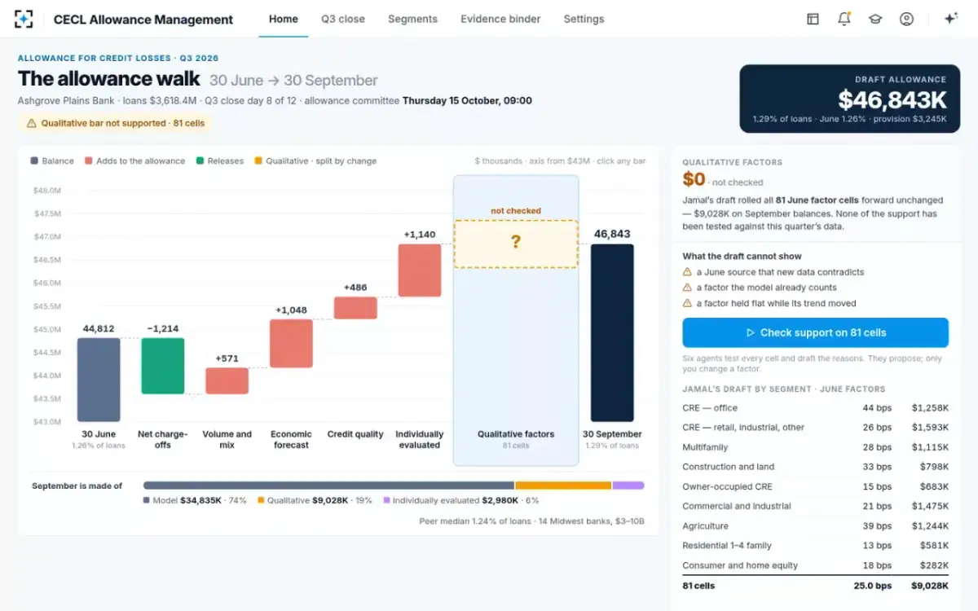The image size is (978, 611).
Task: Select the 30 June balance bar
Action: (x=99, y=380)
